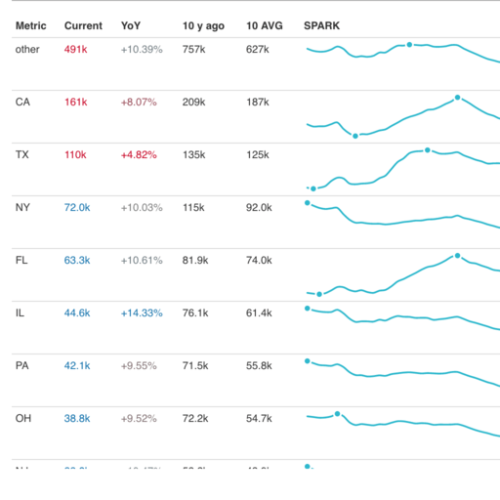Click TX current value 110k

[75, 154]
